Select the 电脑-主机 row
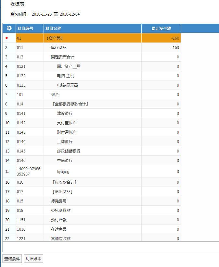 92,76
